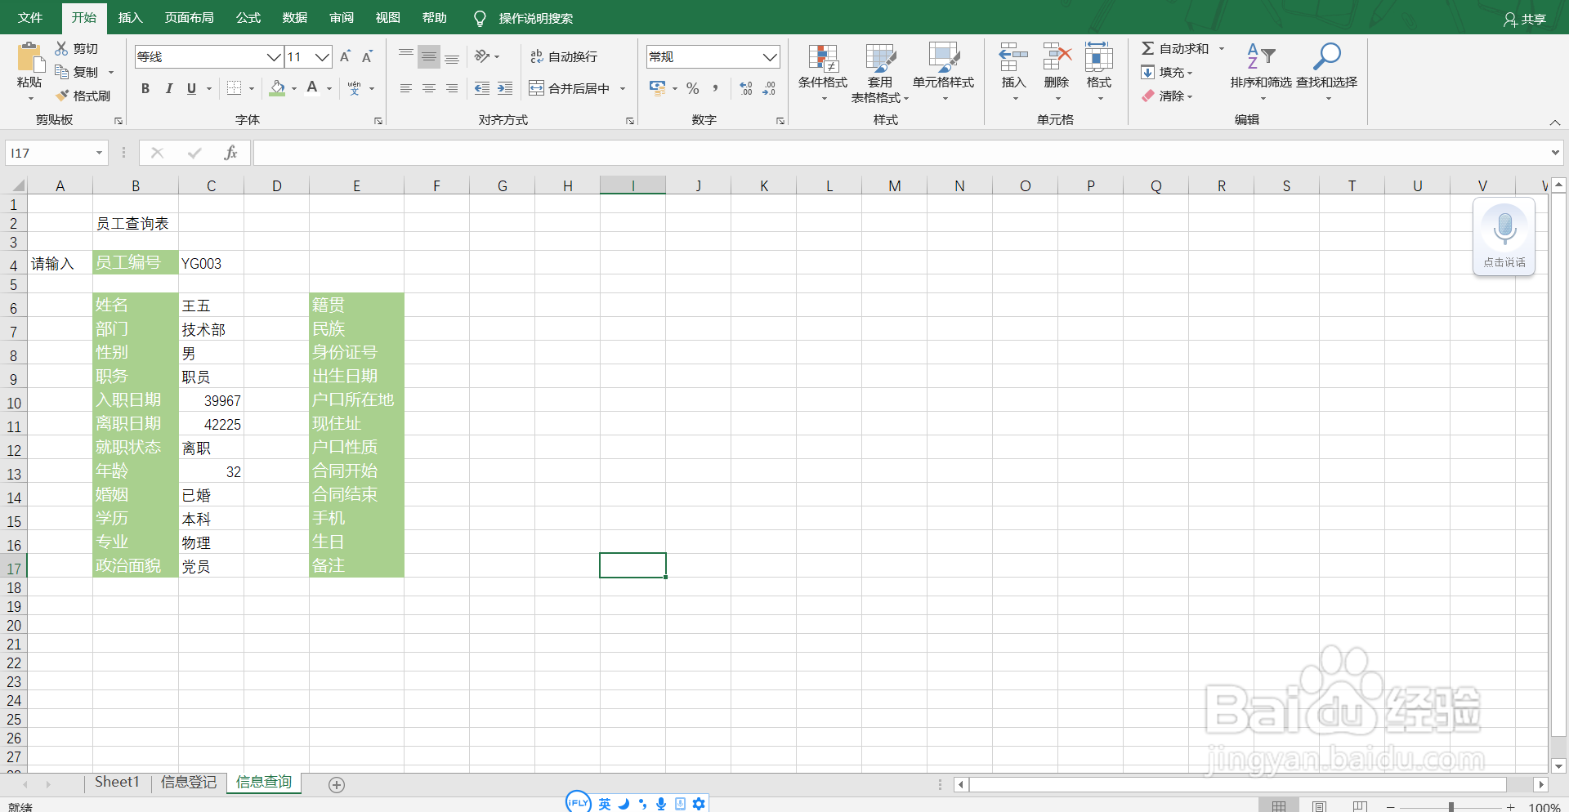Viewport: 1569px width, 812px height.
Task: Toggle bottom align
Action: 452,56
